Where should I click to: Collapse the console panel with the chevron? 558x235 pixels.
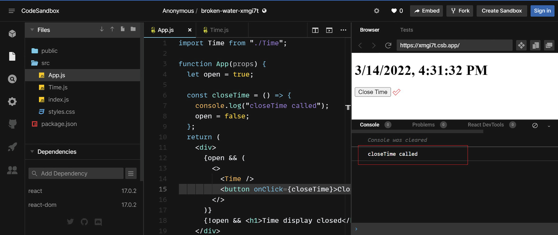549,126
